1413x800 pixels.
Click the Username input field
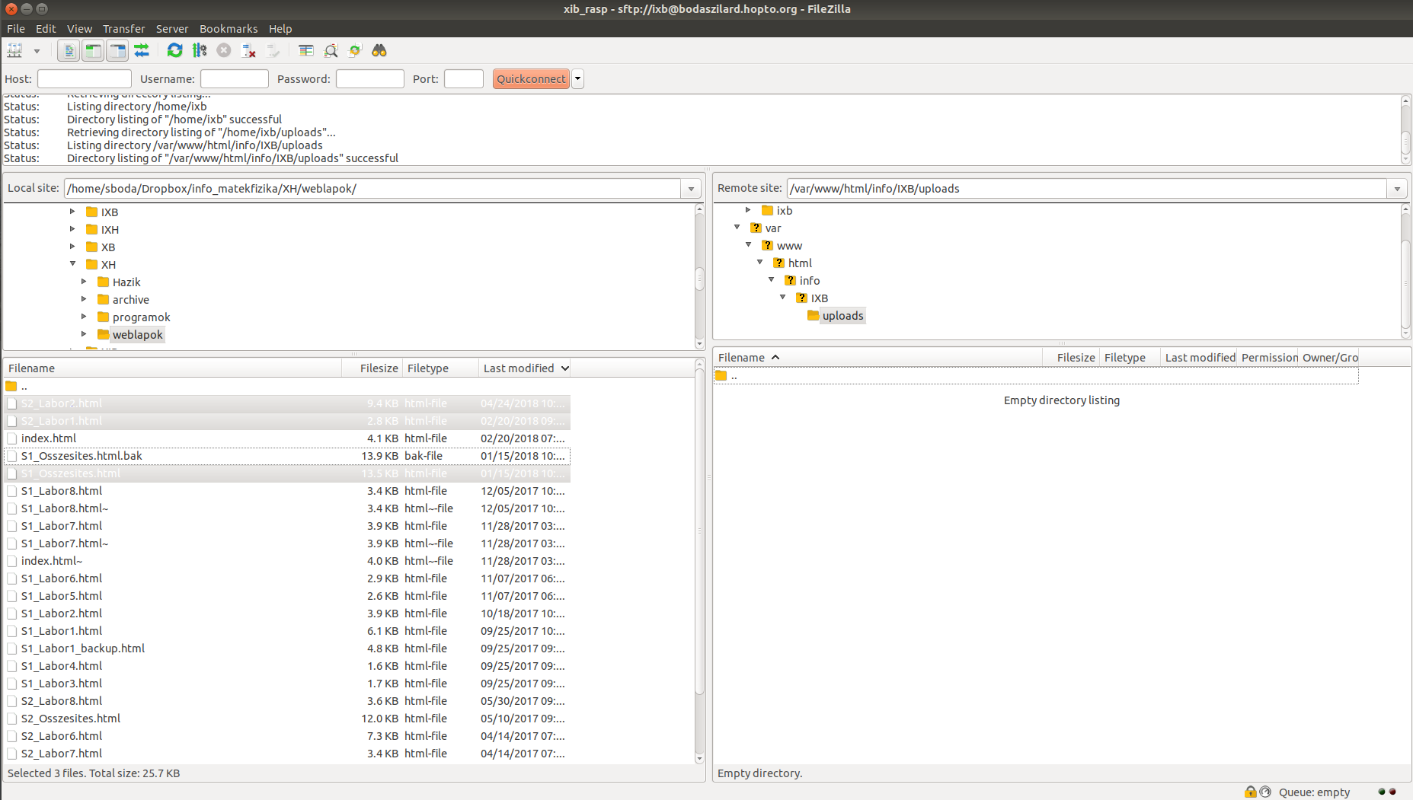coord(235,79)
